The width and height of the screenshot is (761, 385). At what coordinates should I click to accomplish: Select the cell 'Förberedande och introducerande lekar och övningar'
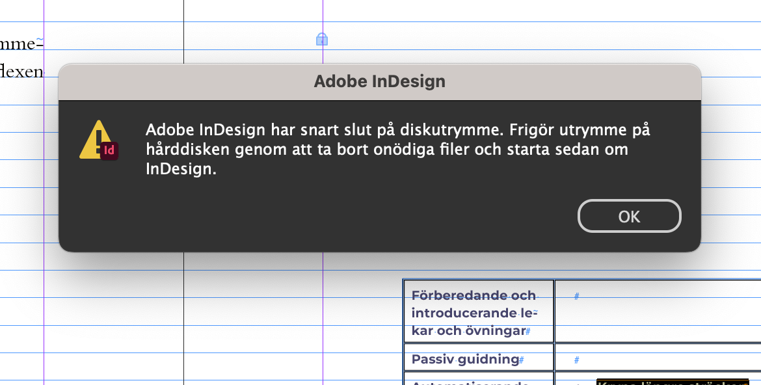(479, 312)
